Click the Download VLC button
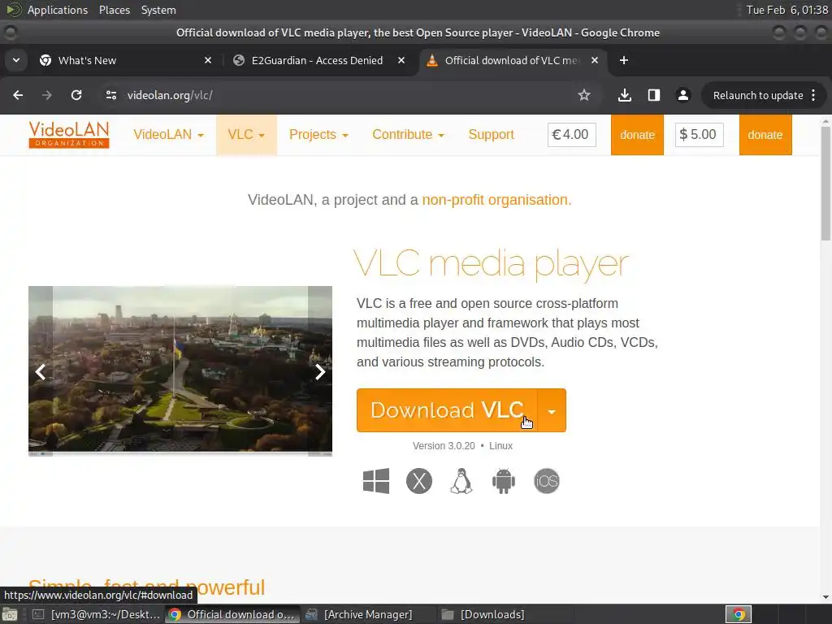The height and width of the screenshot is (624, 832). click(x=447, y=410)
